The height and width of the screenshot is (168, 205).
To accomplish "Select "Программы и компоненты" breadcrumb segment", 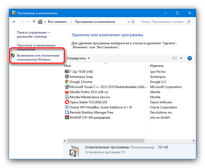I will point(95,22).
